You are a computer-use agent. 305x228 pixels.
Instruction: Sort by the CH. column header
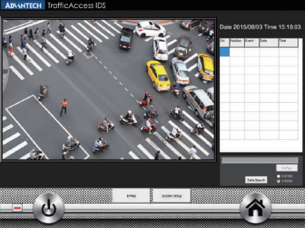click(x=225, y=43)
